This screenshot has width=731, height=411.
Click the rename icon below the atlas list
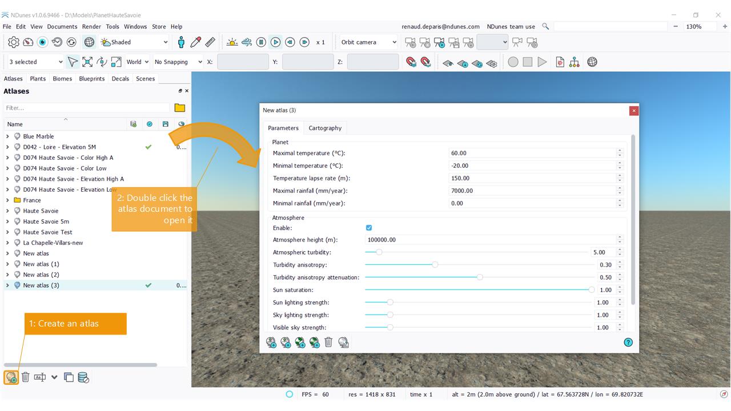click(x=40, y=377)
